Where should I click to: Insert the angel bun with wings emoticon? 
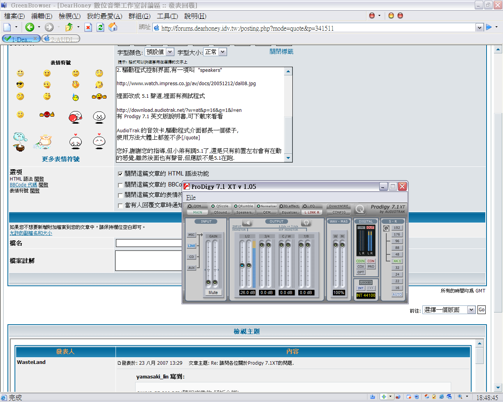44,142
